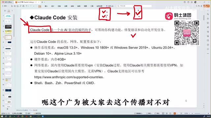Switch slide panel to outline view icon
This screenshot has width=211, height=118.
pos(5,11)
